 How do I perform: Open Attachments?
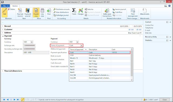(x=145, y=11)
